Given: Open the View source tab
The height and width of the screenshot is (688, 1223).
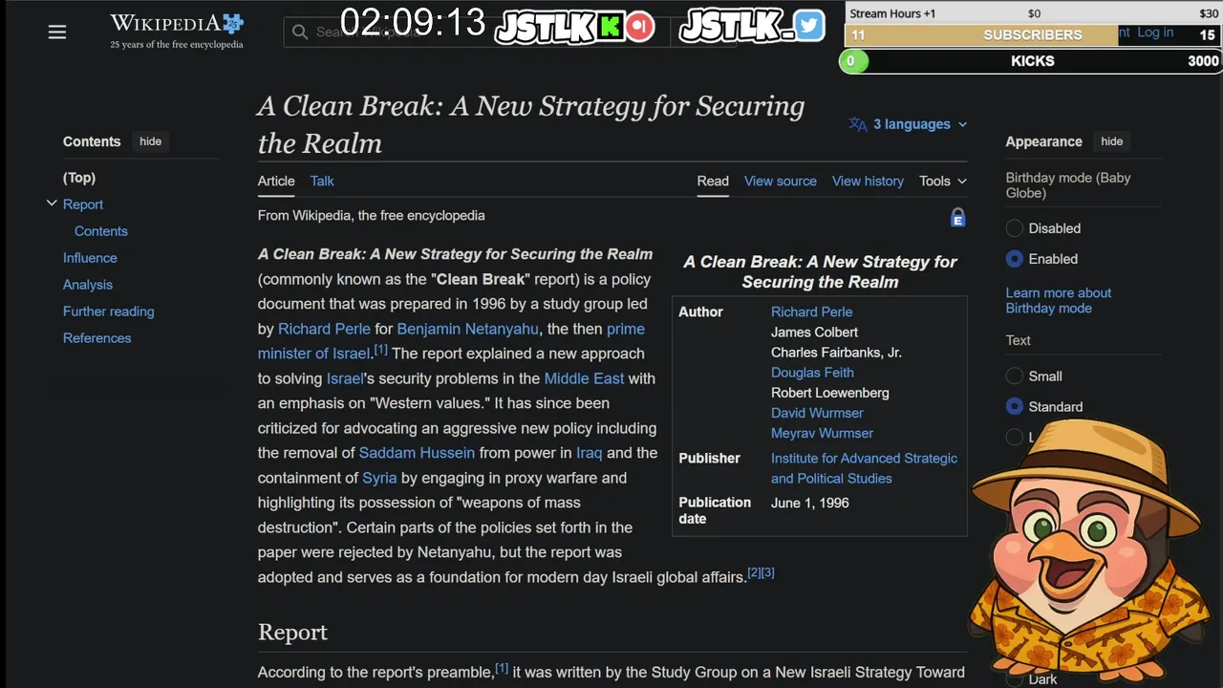Looking at the screenshot, I should pyautogui.click(x=781, y=181).
